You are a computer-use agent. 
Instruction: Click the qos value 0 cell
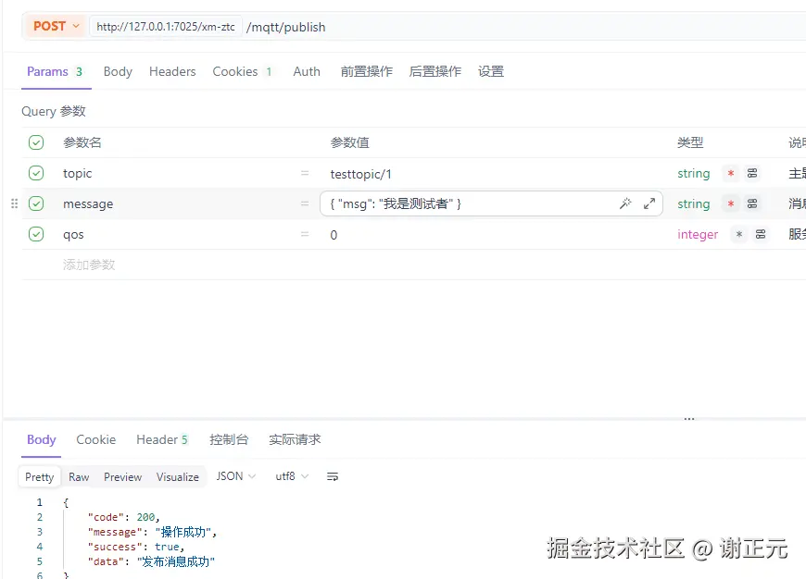[334, 235]
